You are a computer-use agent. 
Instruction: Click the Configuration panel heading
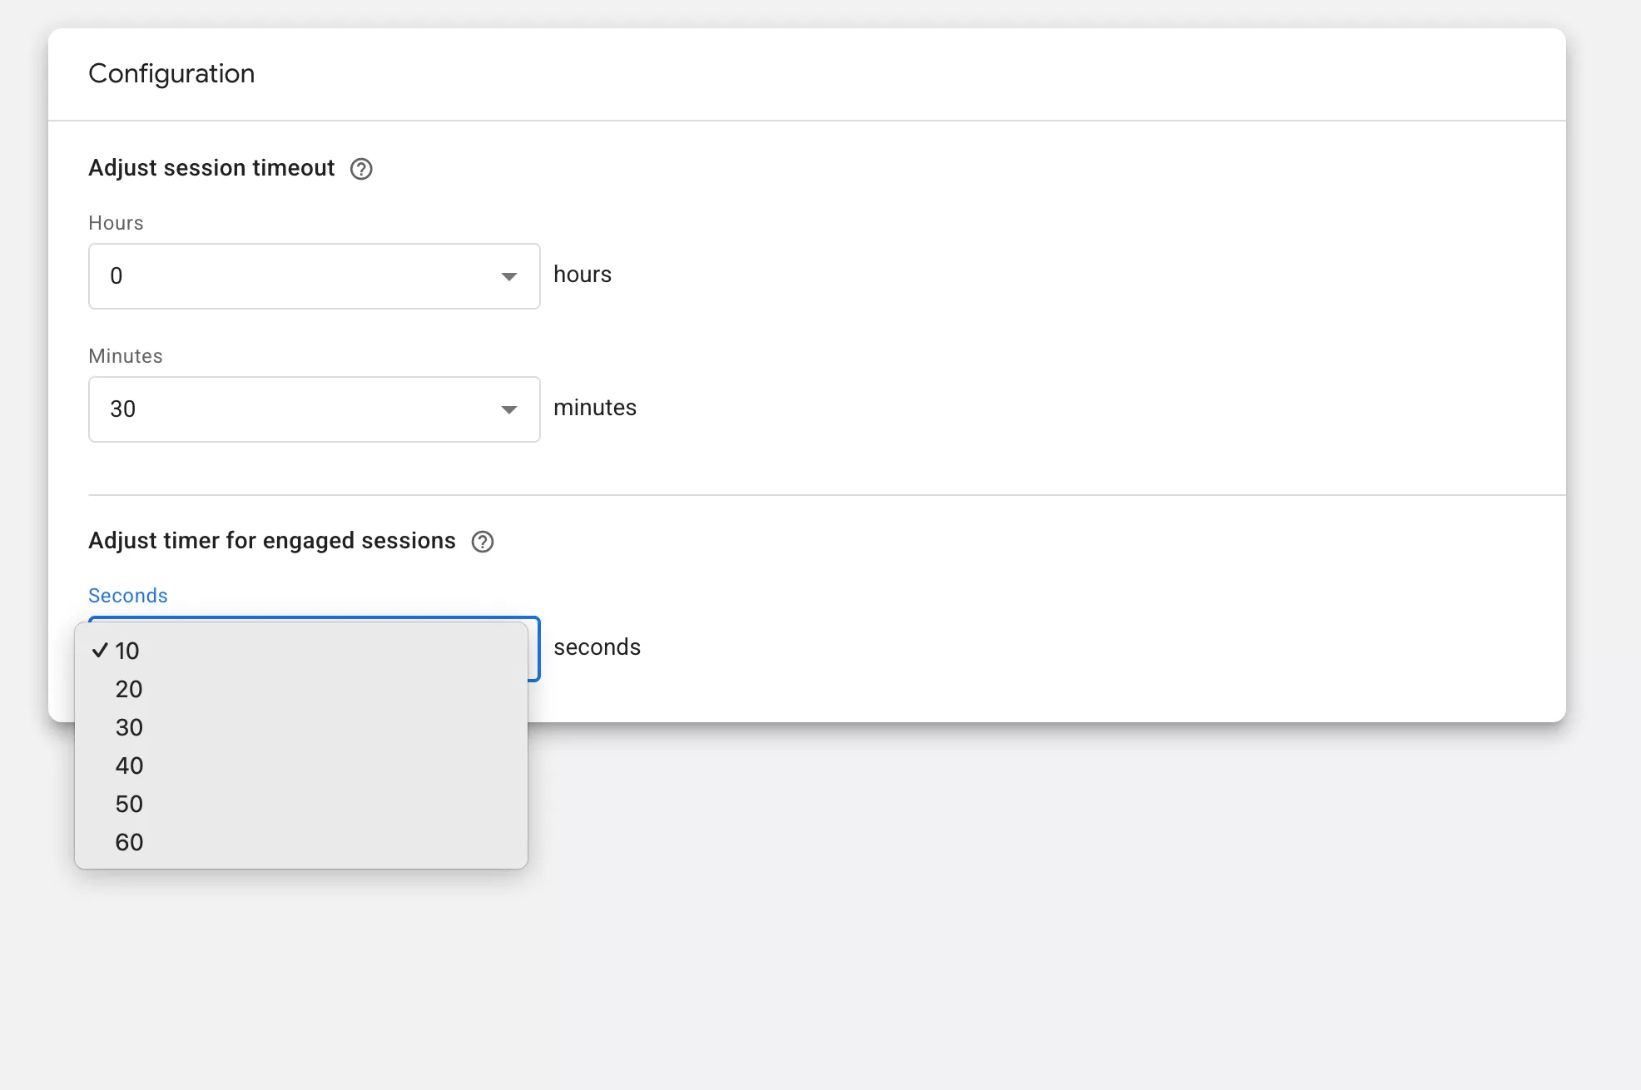(x=171, y=73)
